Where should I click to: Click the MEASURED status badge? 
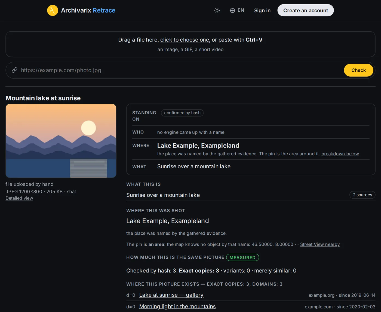[242, 258]
